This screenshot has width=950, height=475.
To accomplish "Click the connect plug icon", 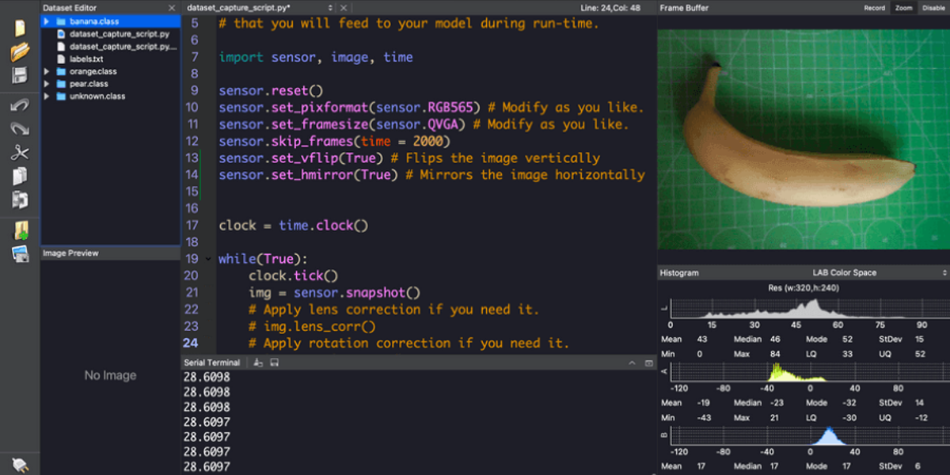I will [x=20, y=465].
